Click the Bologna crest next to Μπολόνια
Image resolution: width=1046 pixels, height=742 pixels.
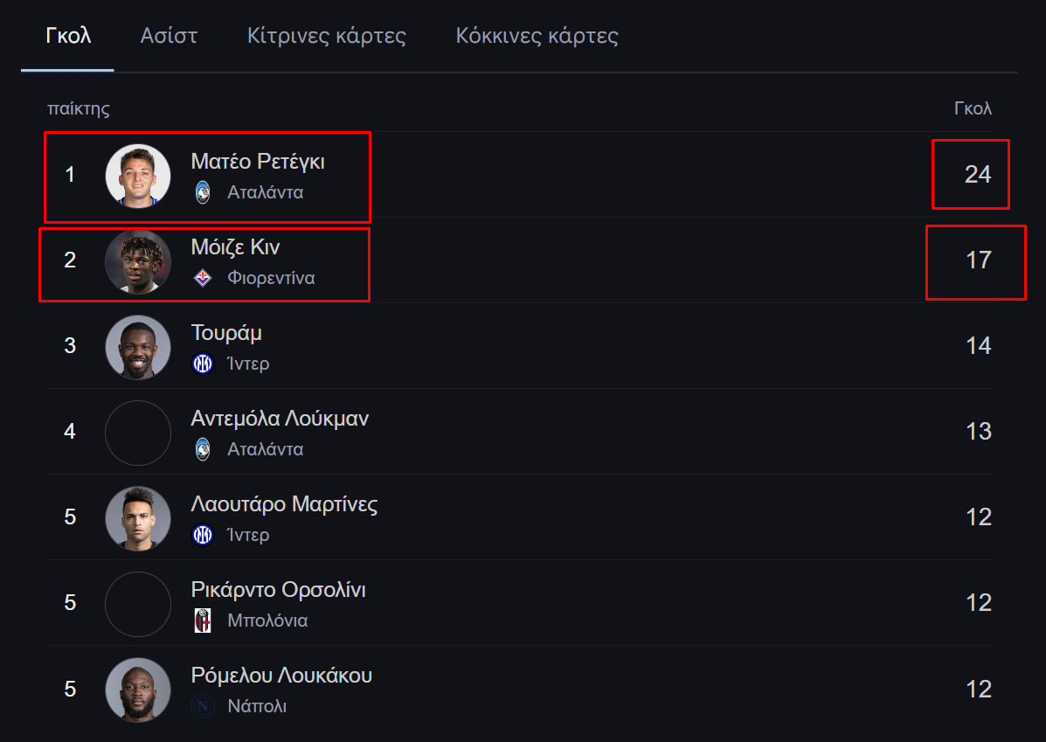[203, 621]
